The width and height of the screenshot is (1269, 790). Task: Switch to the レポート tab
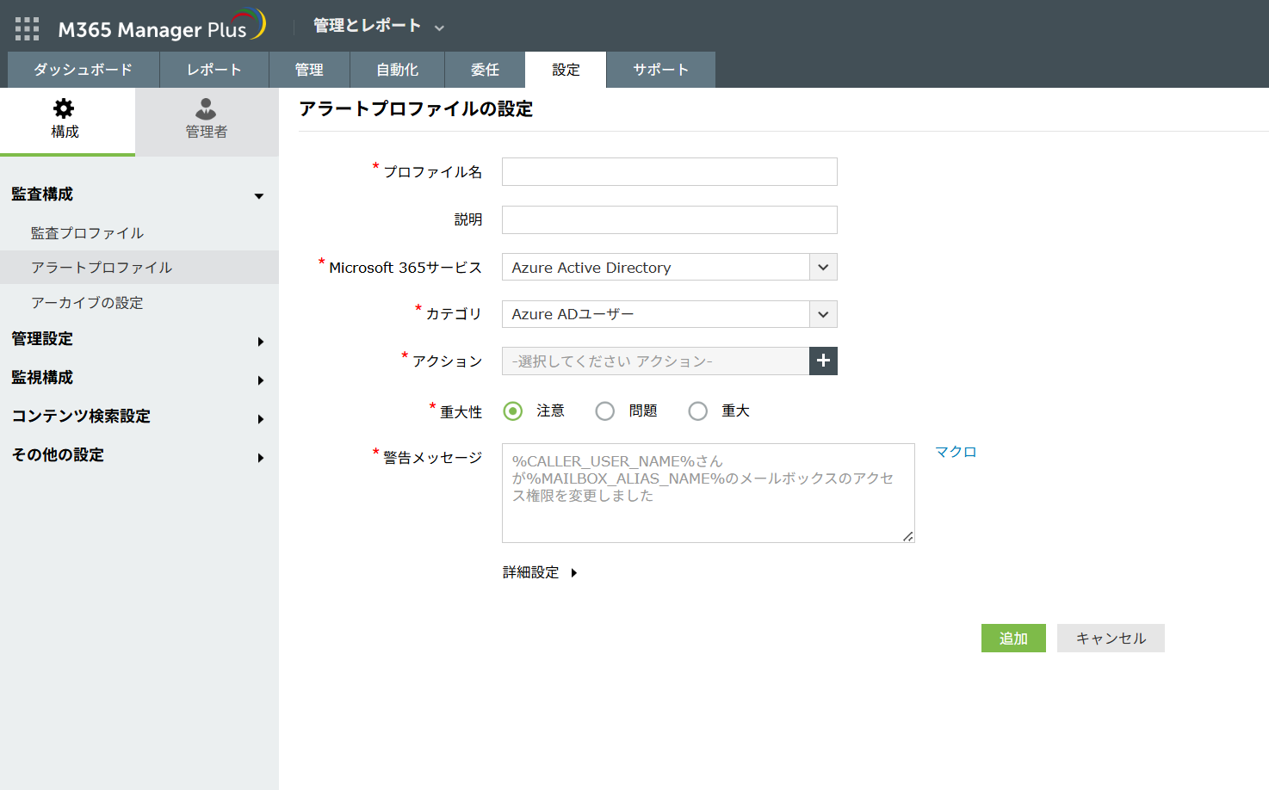(x=214, y=70)
